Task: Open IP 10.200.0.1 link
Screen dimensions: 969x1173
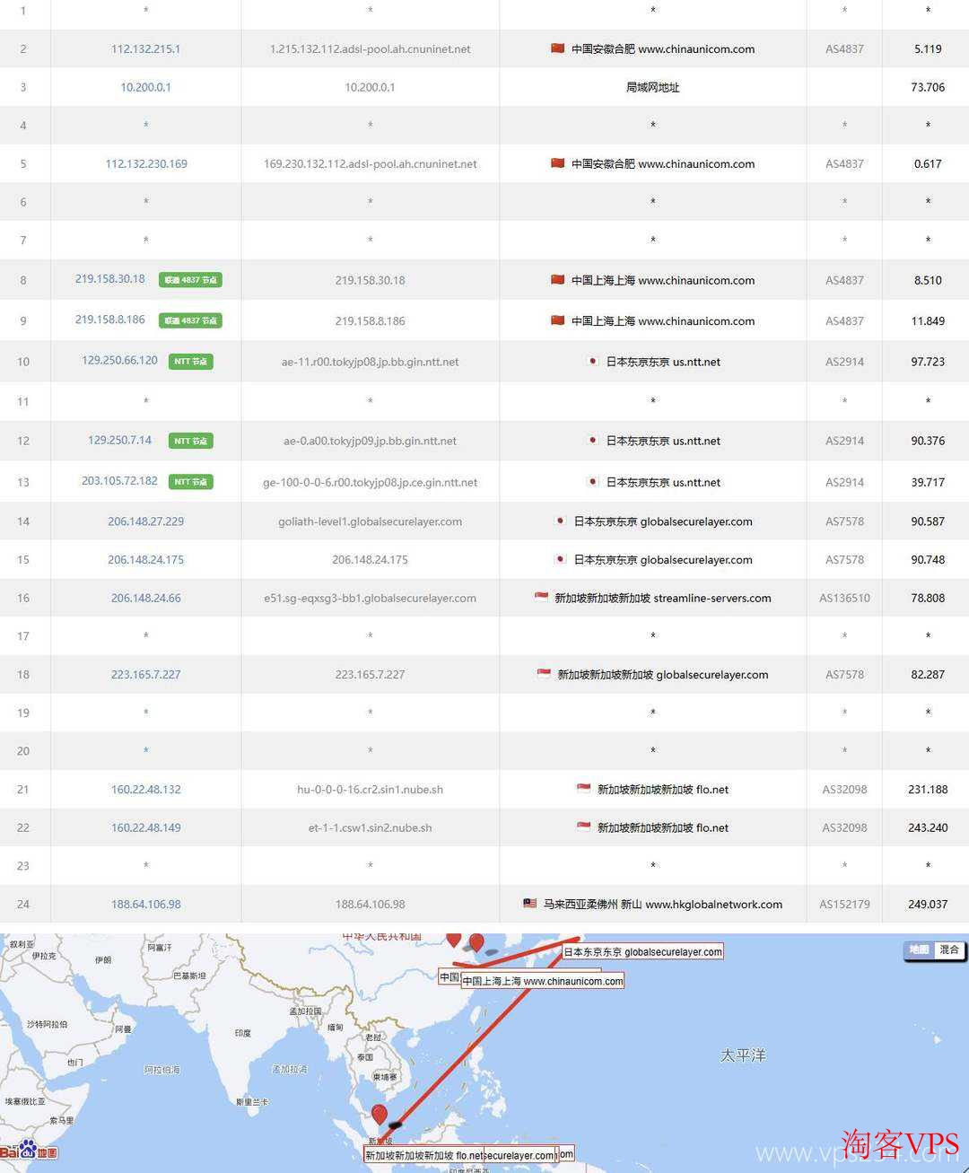Action: pos(145,87)
